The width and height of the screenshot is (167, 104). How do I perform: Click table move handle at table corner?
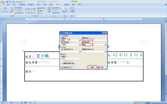coord(24,51)
